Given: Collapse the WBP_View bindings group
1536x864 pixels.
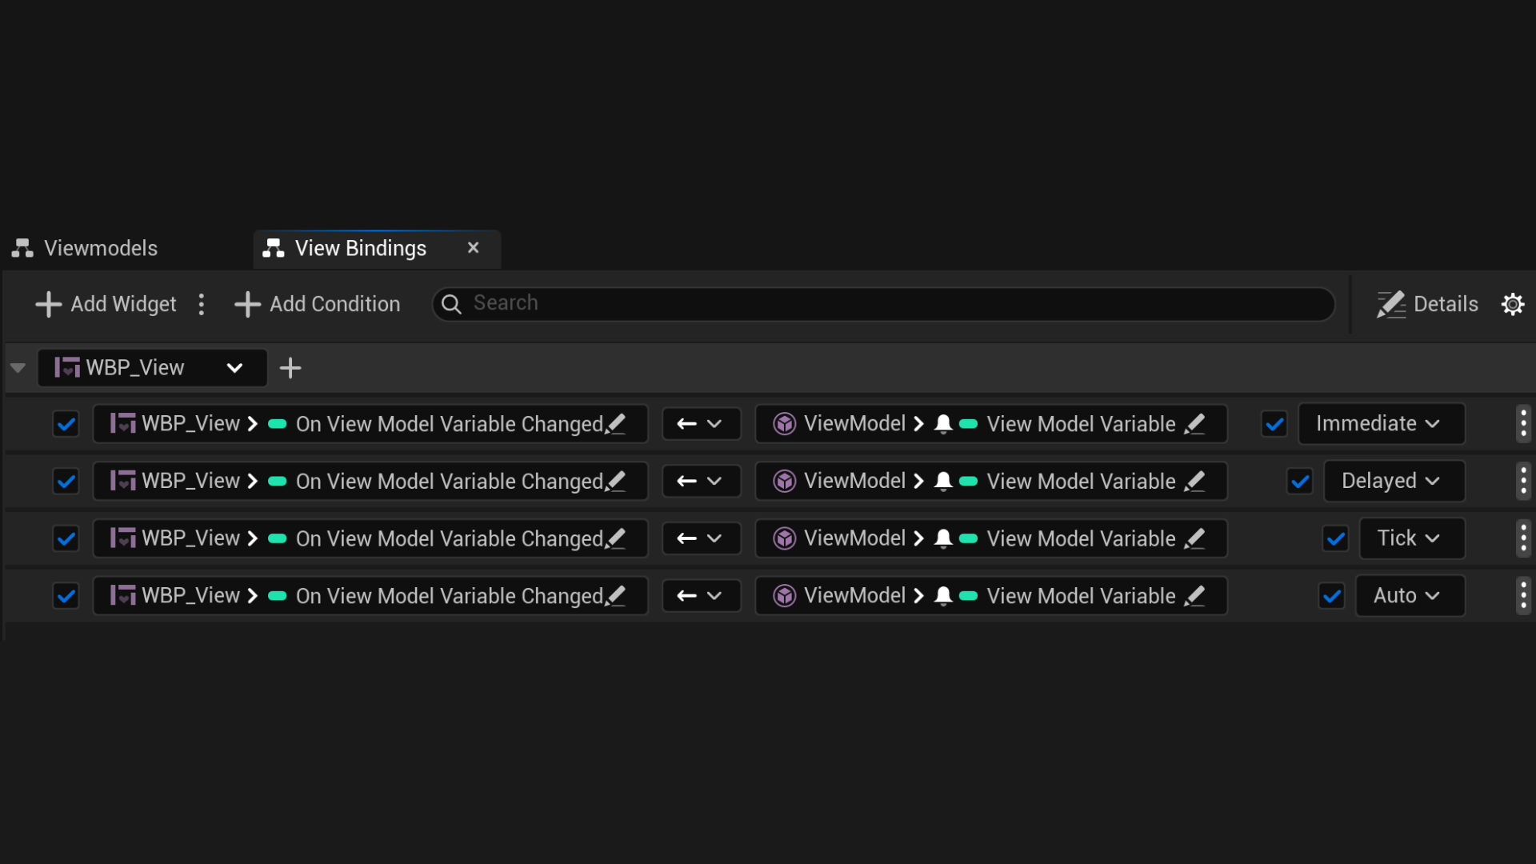Looking at the screenshot, I should [x=18, y=368].
